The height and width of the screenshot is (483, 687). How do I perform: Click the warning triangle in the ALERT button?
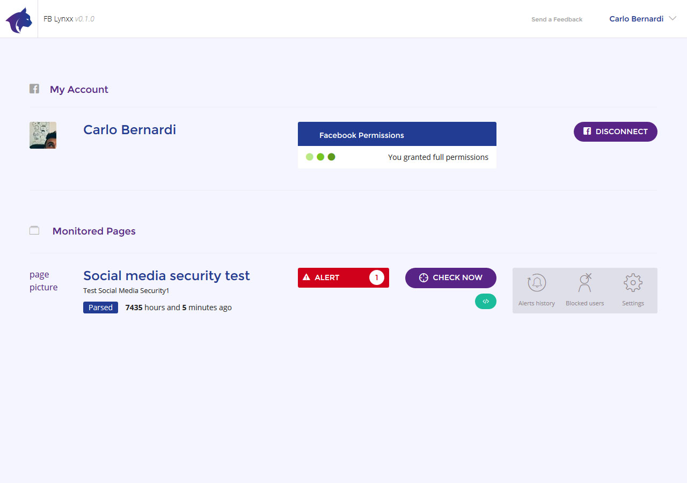[x=306, y=277]
